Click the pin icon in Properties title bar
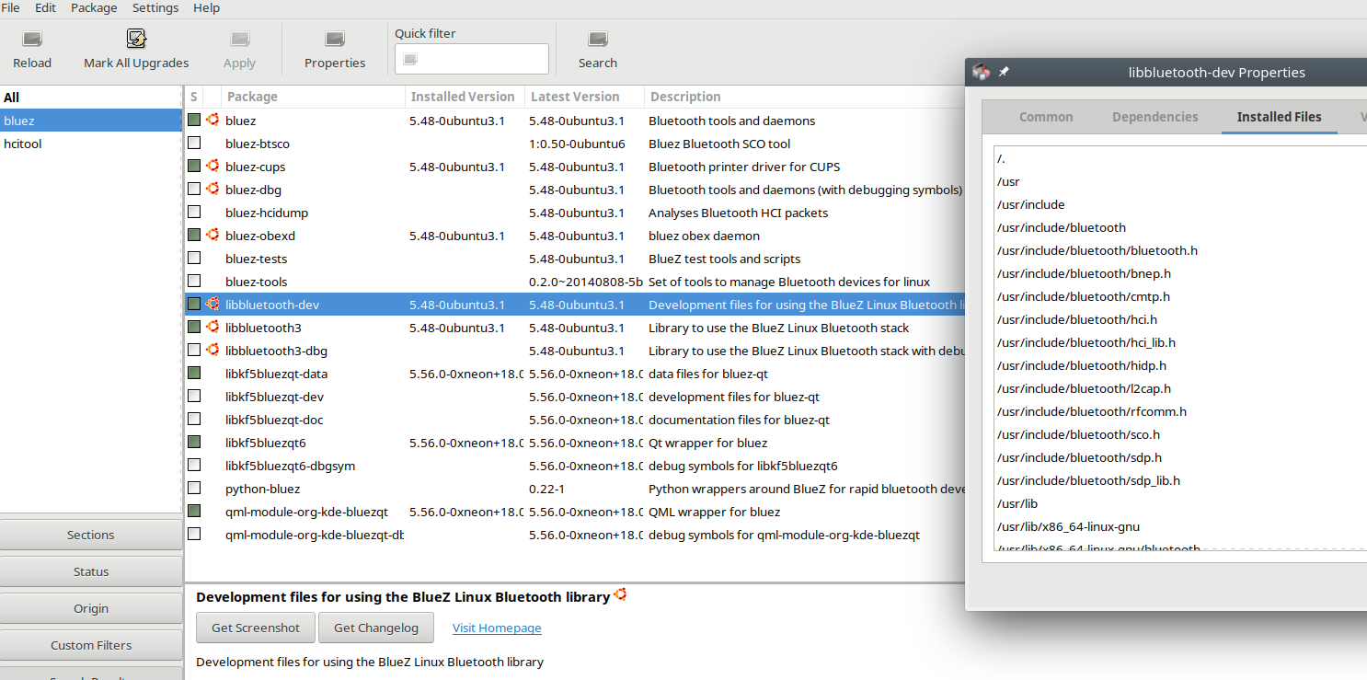Viewport: 1367px width, 680px height. pos(1004,72)
